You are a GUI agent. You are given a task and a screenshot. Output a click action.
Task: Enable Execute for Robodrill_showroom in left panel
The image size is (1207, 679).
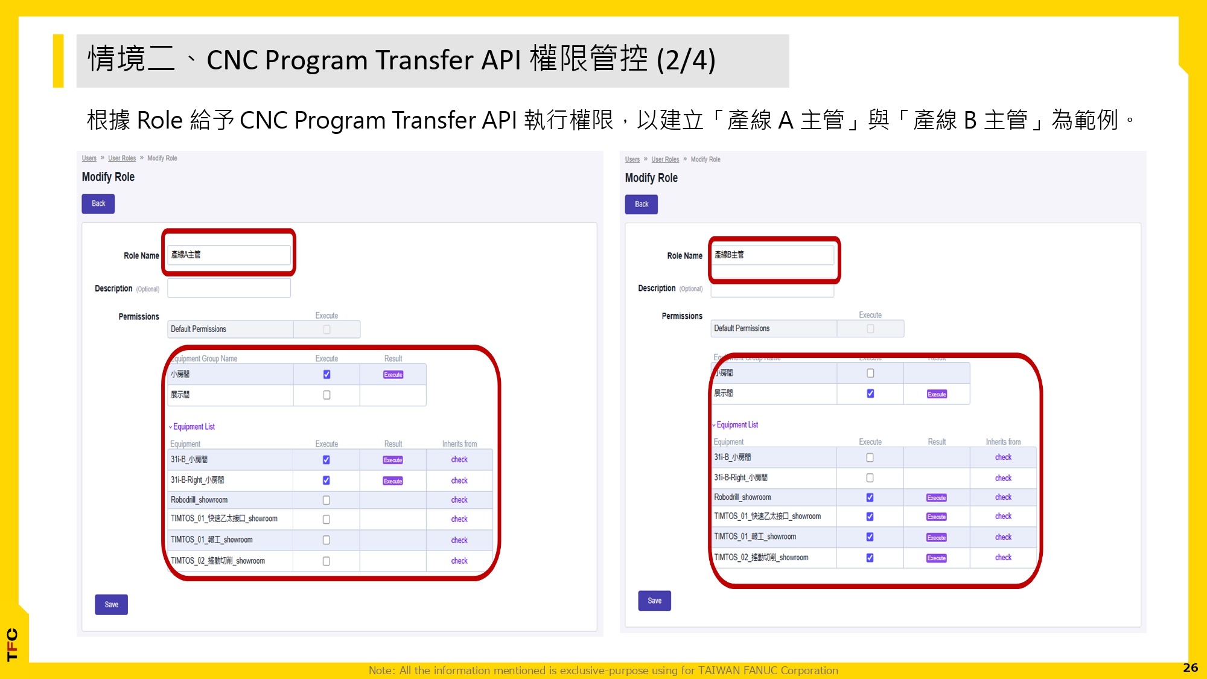click(x=326, y=500)
